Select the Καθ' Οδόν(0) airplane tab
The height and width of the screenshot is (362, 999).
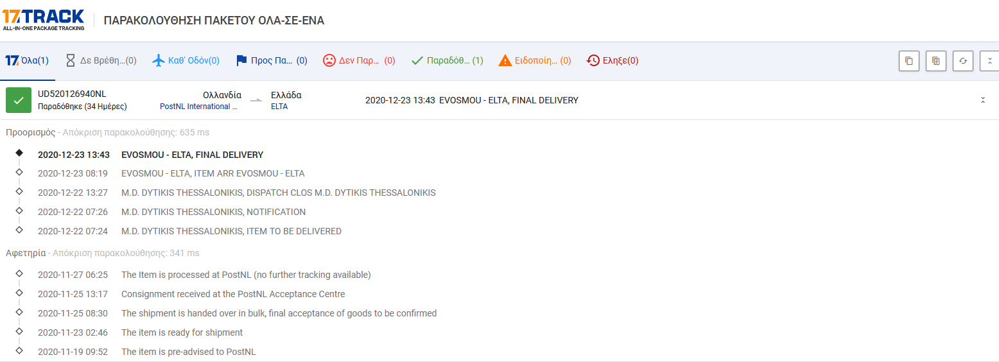[186, 60]
